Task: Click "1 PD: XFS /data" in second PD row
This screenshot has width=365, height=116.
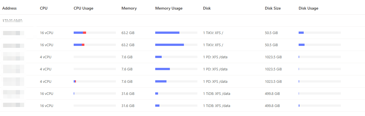Action: tap(215, 69)
